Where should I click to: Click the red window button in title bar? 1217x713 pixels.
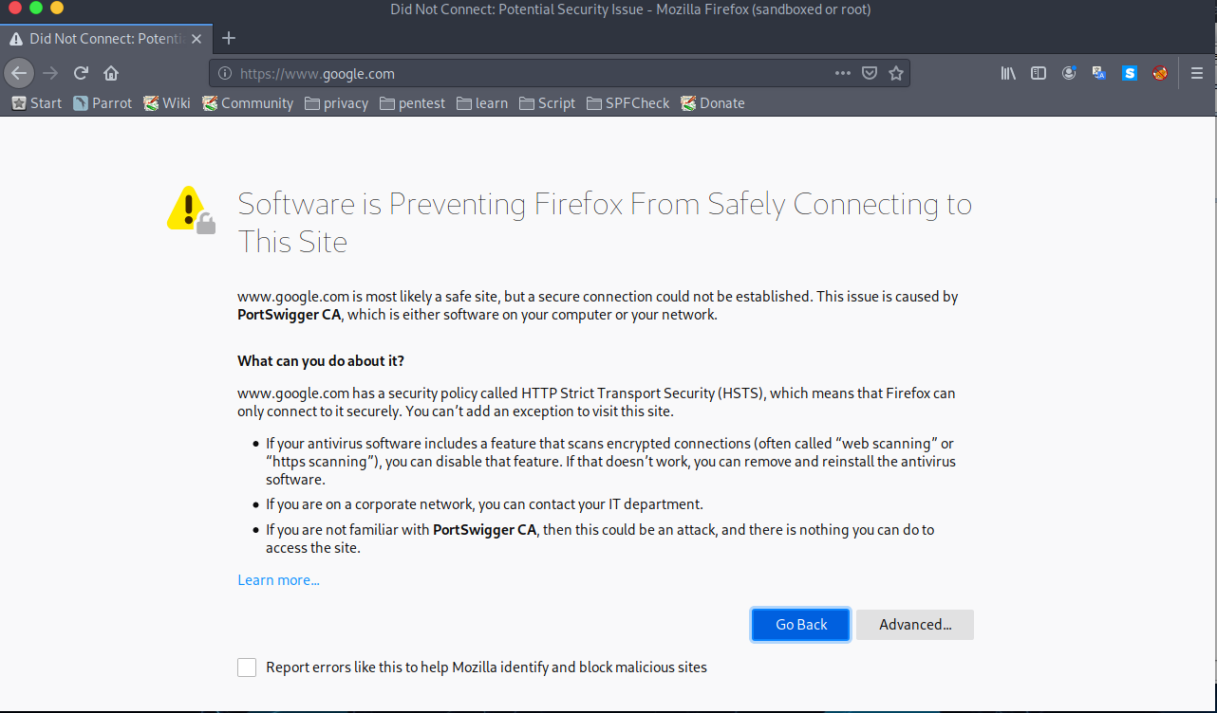pos(15,8)
